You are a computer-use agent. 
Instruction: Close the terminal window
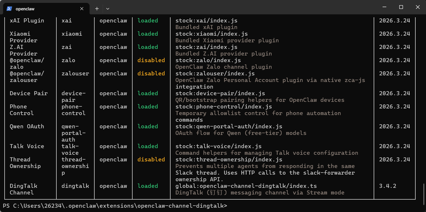[x=418, y=7]
